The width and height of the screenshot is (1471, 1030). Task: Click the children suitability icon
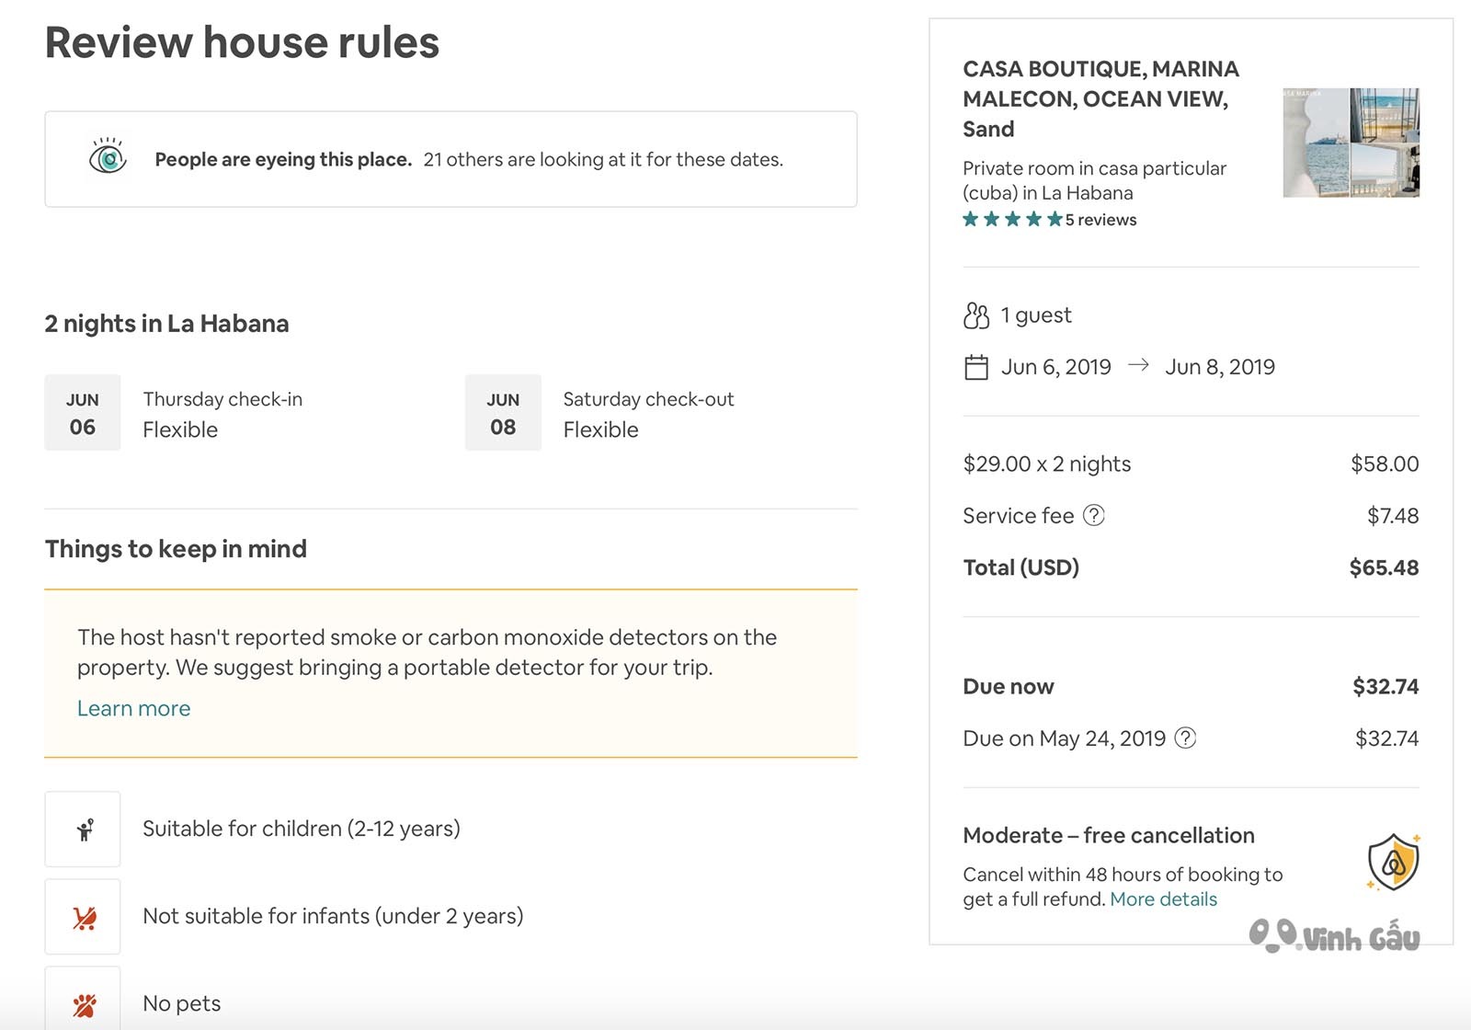(x=84, y=830)
